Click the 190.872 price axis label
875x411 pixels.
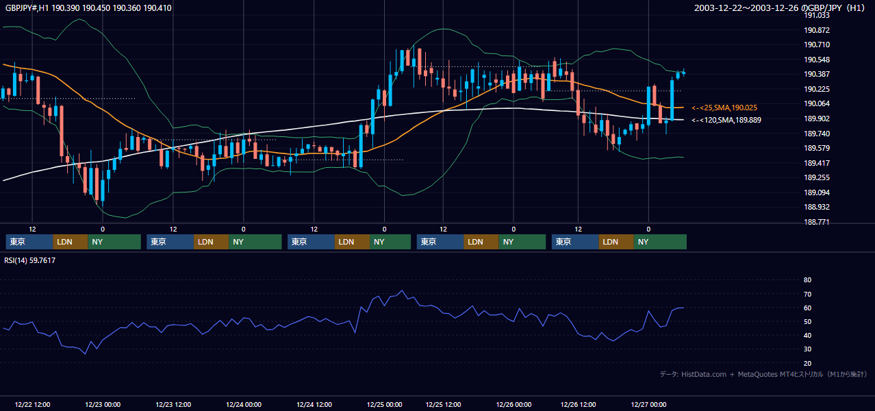(x=817, y=30)
